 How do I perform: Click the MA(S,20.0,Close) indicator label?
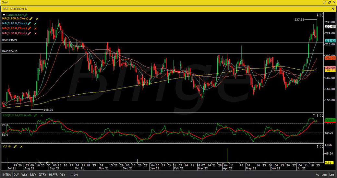(x=14, y=28)
